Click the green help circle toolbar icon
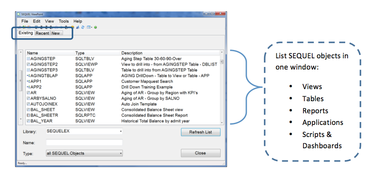Viewport: 376px width, 182px height. click(x=95, y=27)
